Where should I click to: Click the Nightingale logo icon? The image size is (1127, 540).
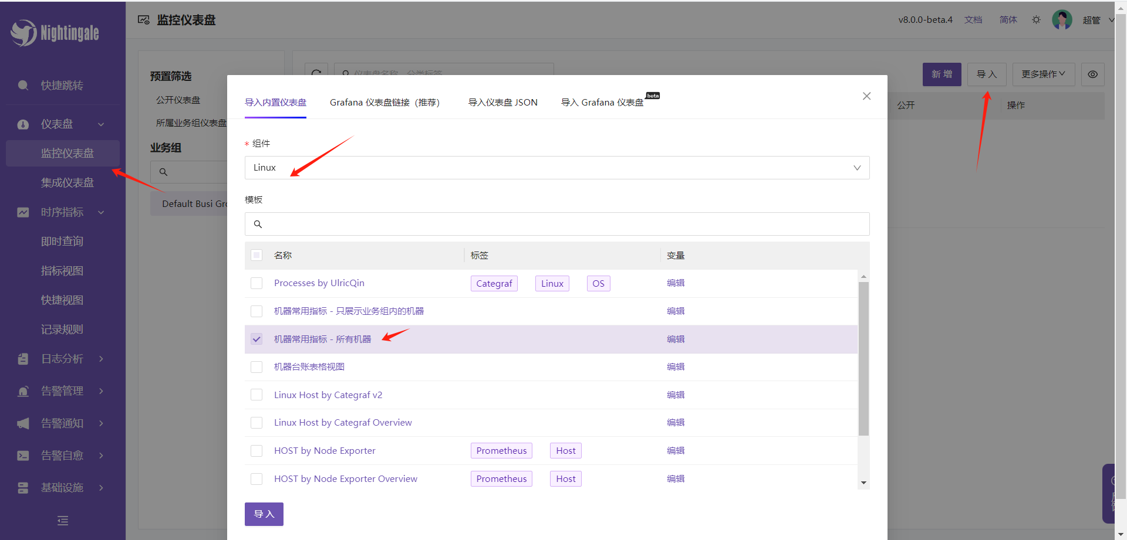(x=23, y=33)
